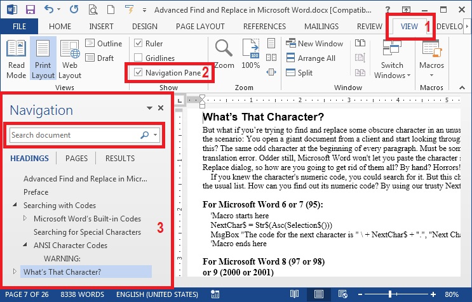Click the Redo/Repeat icon
The width and height of the screenshot is (472, 302).
(74, 10)
